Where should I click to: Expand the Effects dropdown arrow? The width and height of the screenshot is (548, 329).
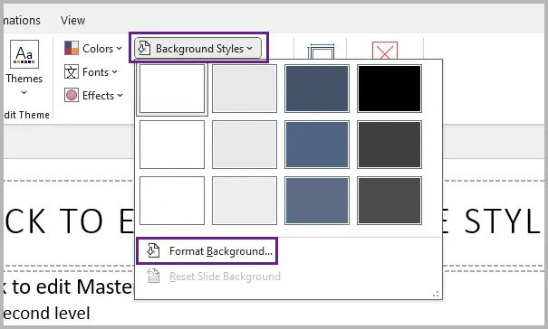pos(120,96)
